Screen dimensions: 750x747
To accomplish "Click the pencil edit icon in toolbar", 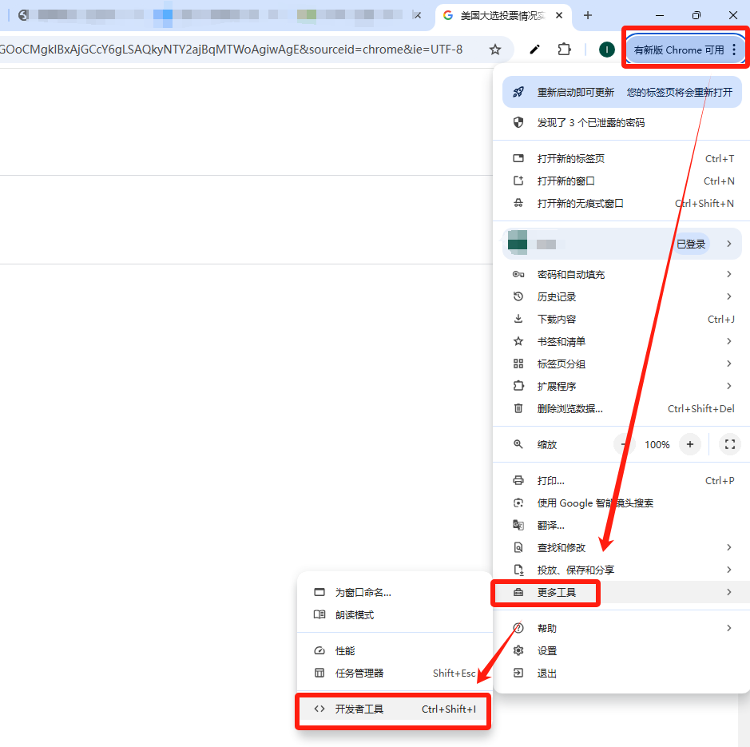I will click(534, 50).
